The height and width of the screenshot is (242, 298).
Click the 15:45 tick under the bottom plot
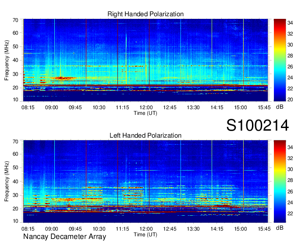(264, 229)
